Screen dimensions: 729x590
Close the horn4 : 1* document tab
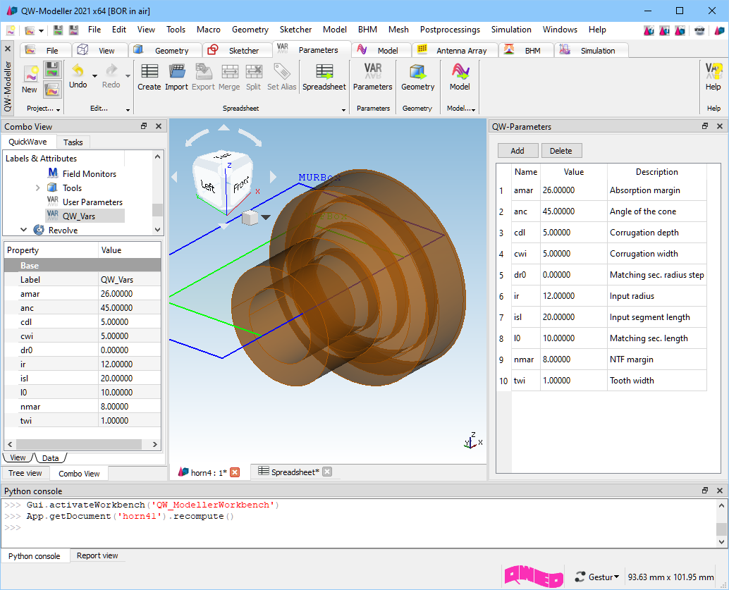pyautogui.click(x=235, y=472)
